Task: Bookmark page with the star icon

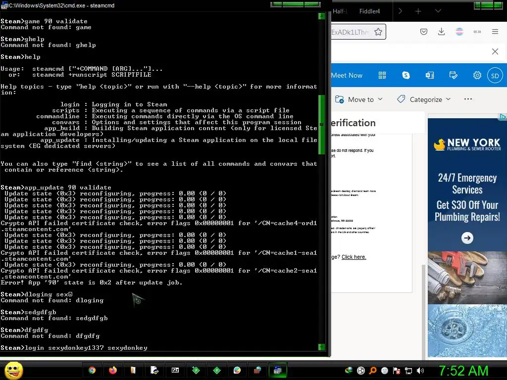Action: coord(378,32)
